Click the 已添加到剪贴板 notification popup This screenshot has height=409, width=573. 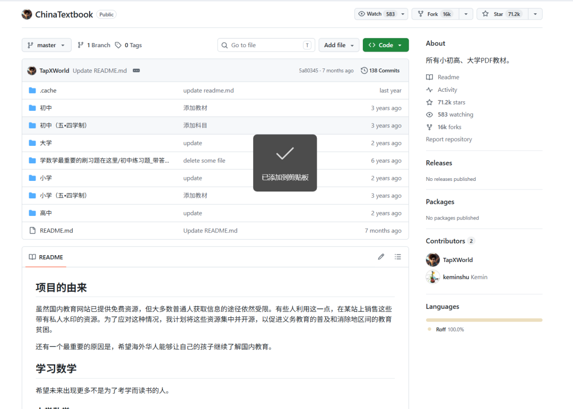(285, 163)
